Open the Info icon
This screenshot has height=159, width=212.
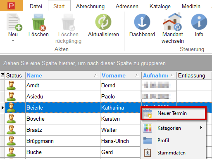(199, 22)
